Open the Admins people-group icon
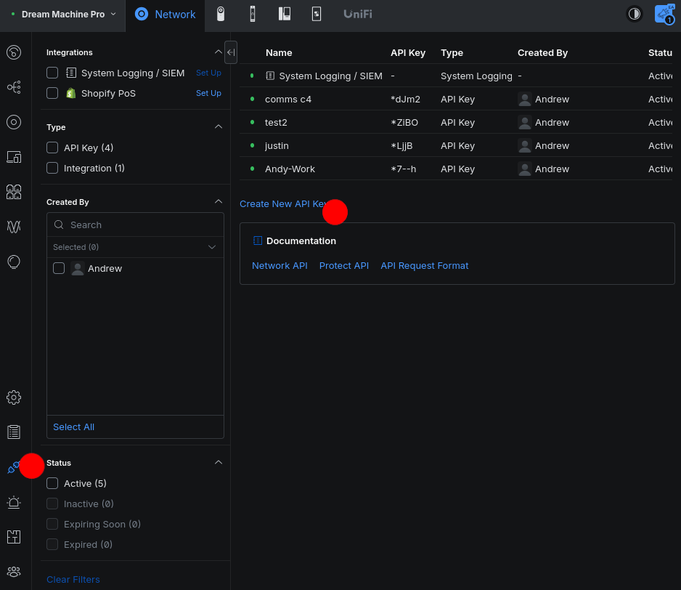This screenshot has width=681, height=590. click(x=14, y=572)
